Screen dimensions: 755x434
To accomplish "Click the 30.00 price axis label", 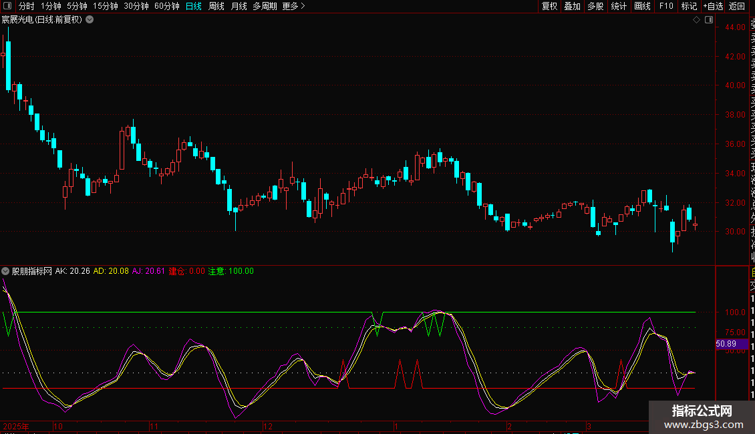I will (735, 232).
